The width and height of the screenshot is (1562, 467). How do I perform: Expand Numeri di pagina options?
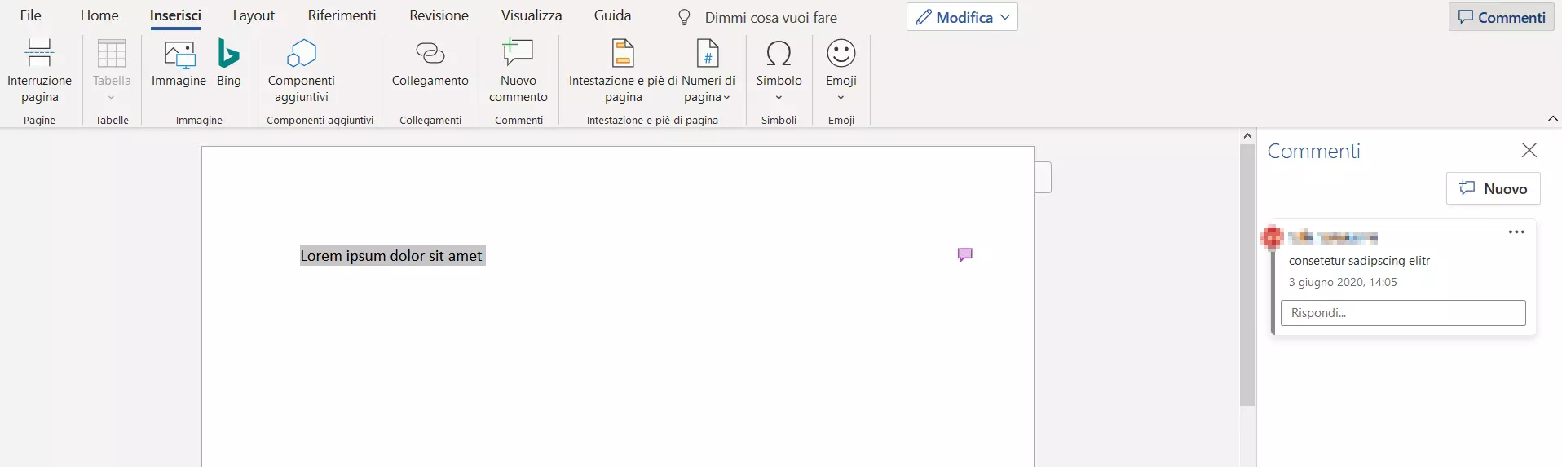tap(708, 71)
